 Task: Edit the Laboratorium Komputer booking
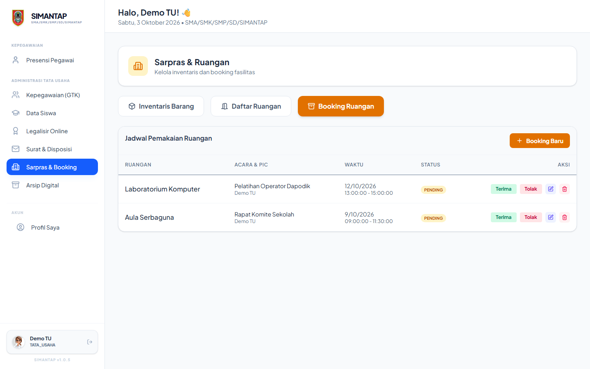551,189
